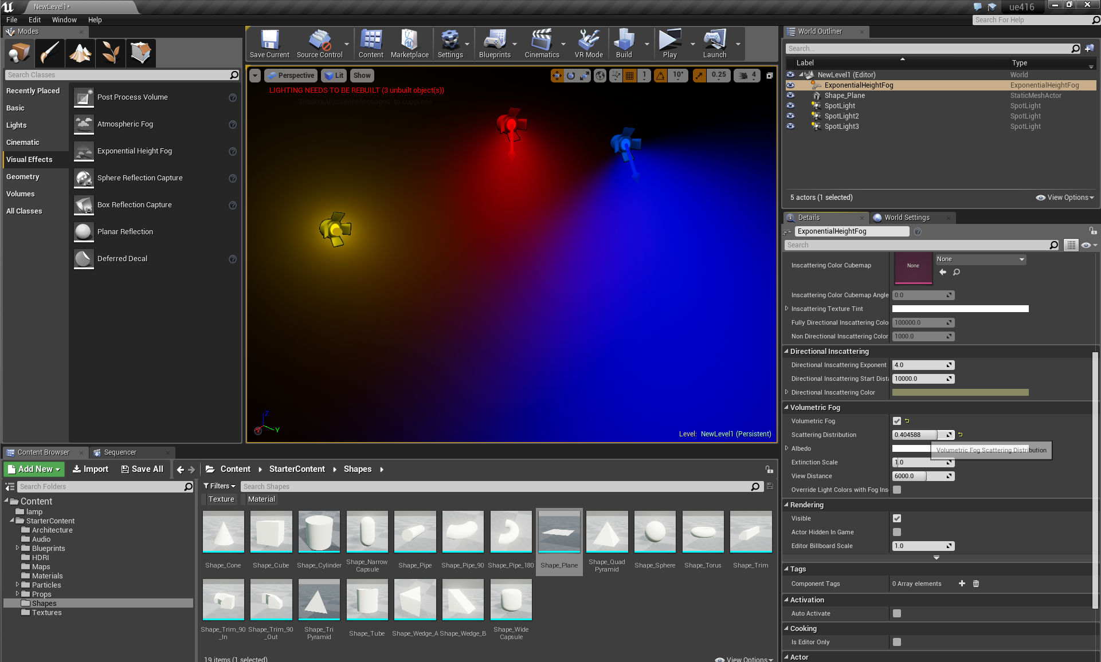
Task: Expand the Particles folder in tree
Action: point(17,585)
